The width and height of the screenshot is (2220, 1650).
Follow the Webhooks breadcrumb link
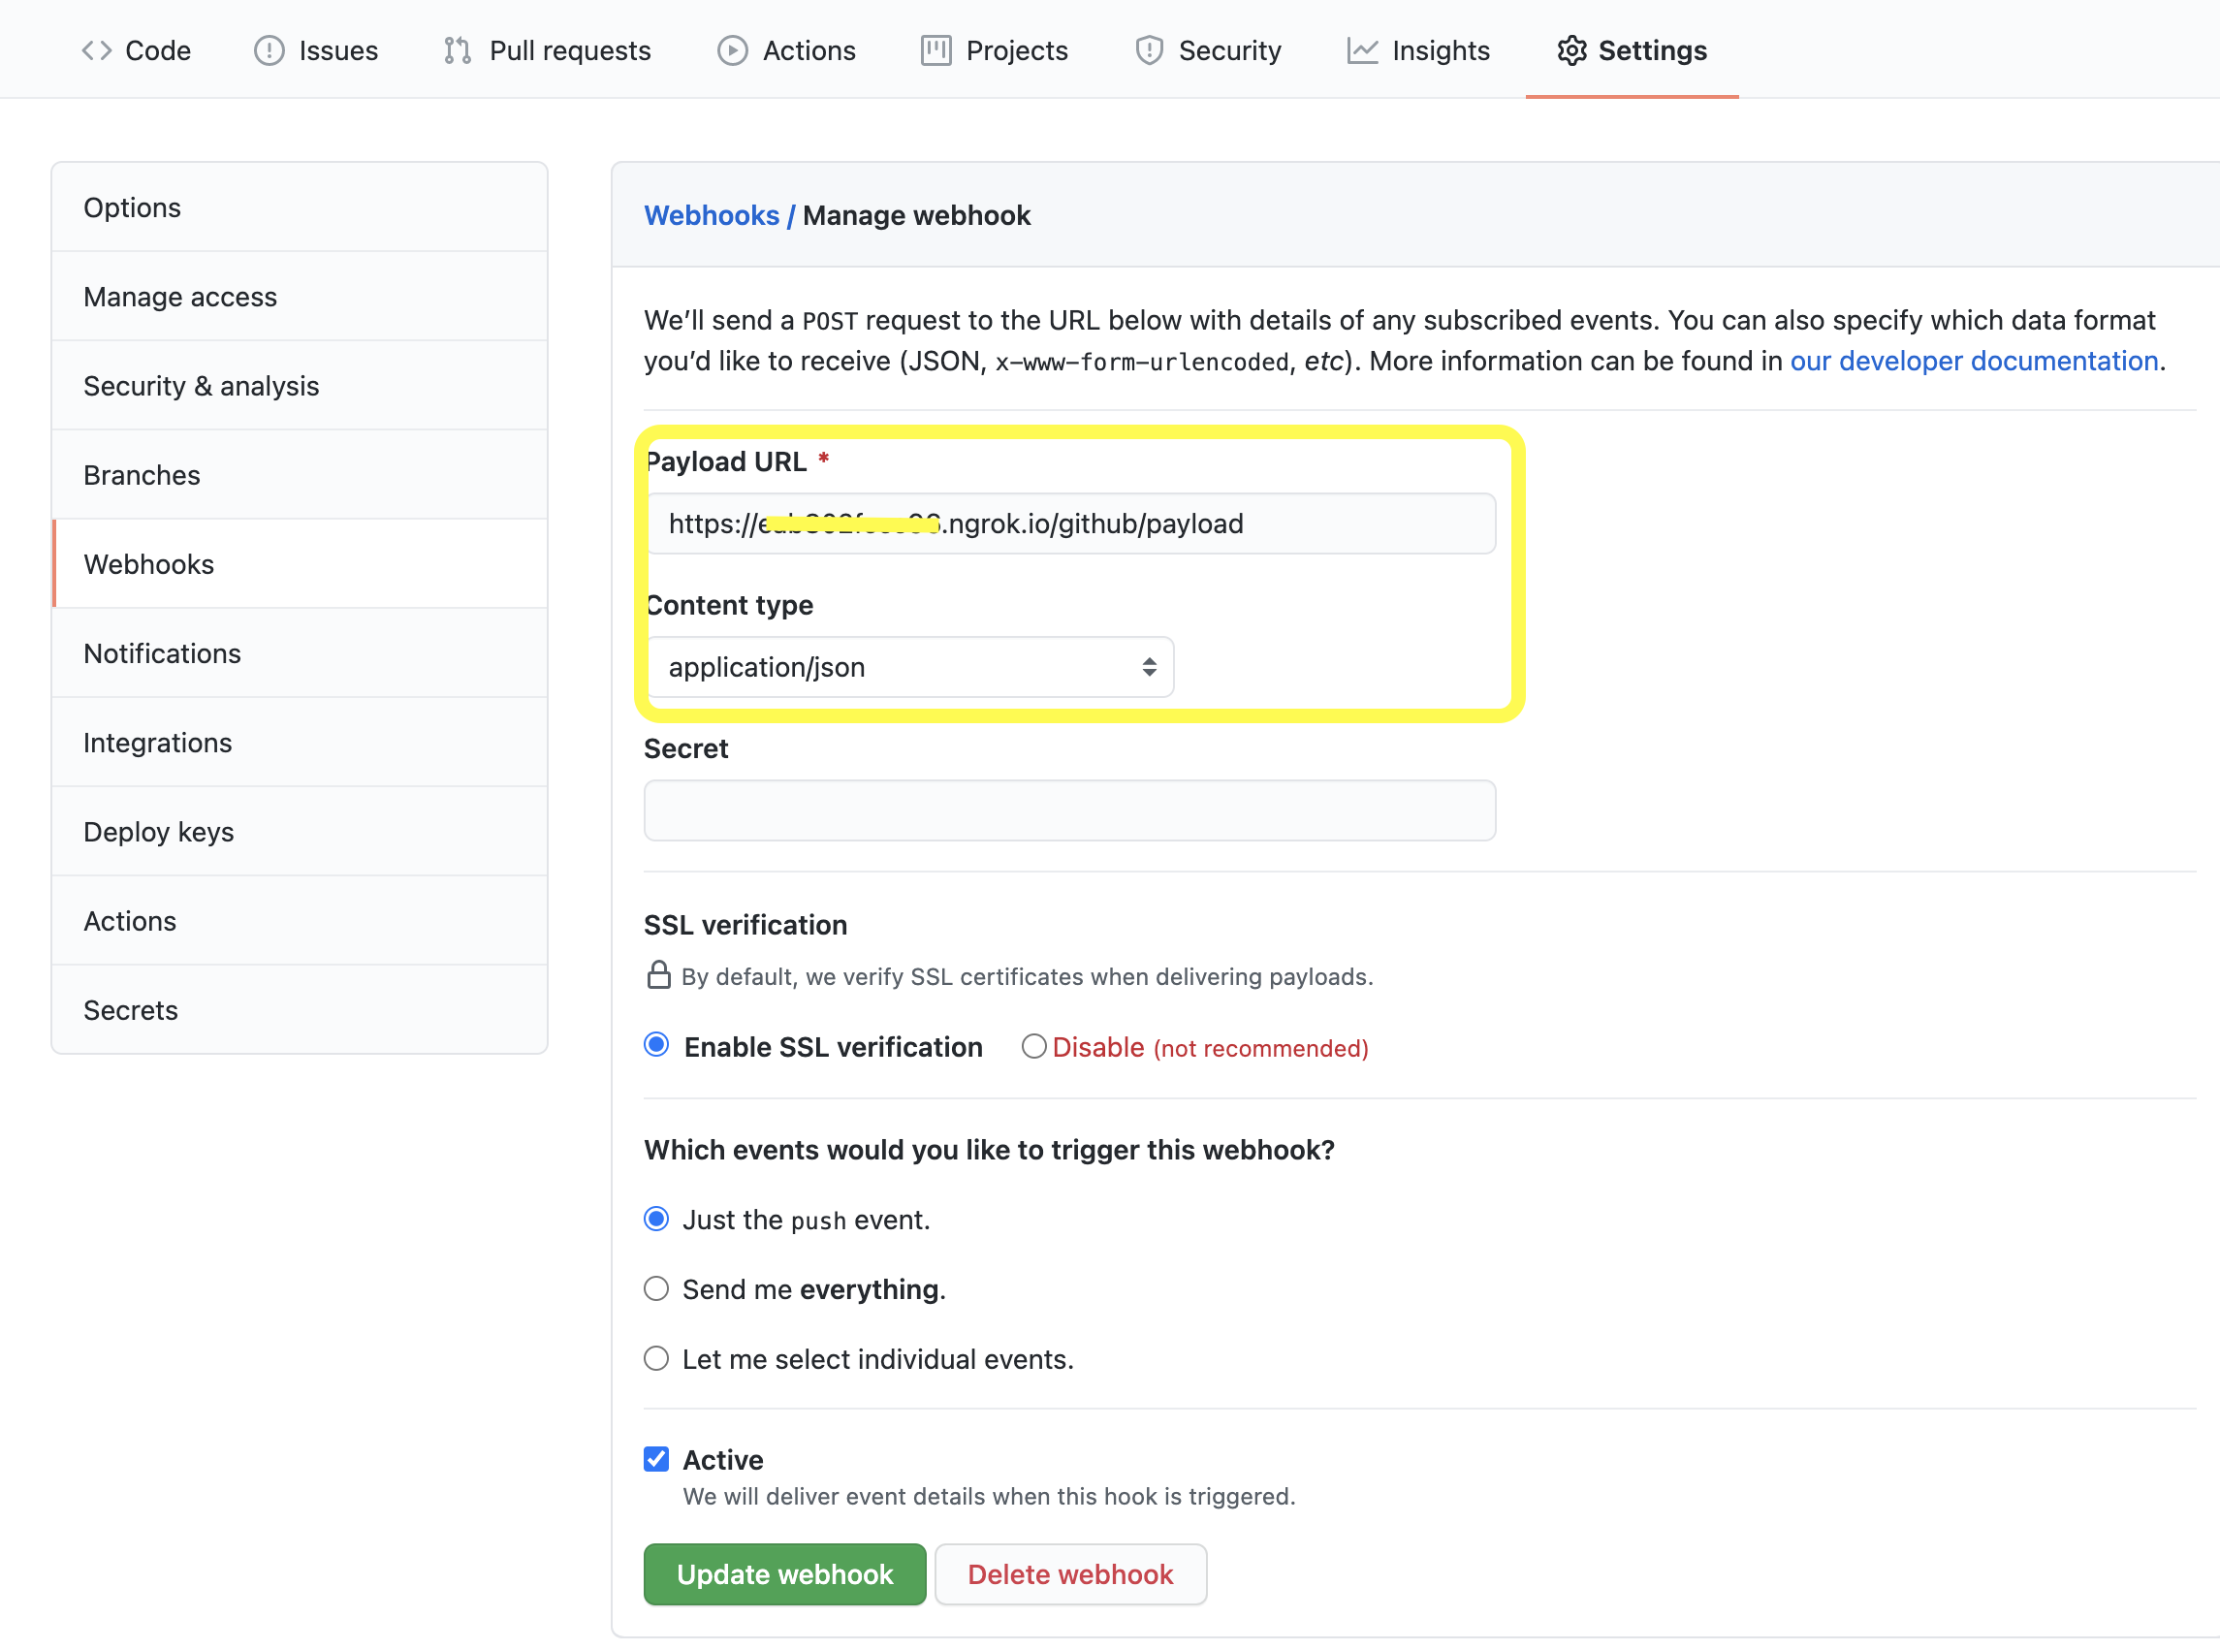[711, 215]
